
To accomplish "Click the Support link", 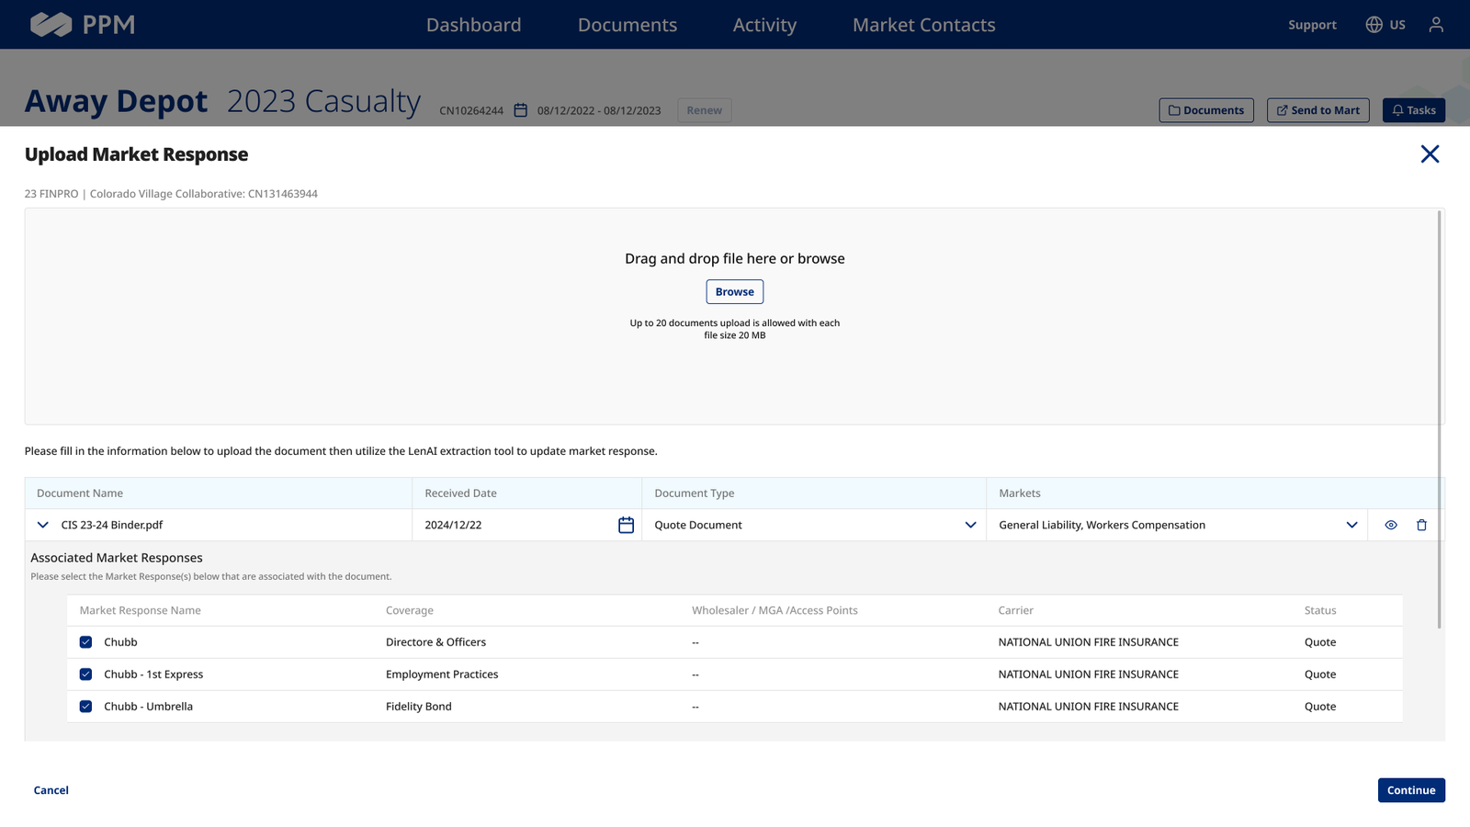I will click(1312, 25).
